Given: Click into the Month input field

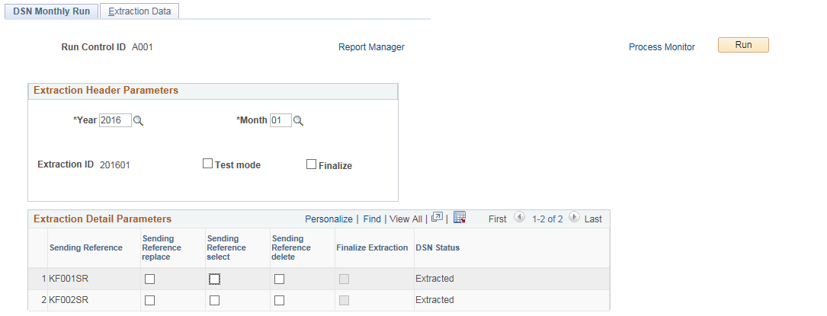Looking at the screenshot, I should tap(280, 120).
